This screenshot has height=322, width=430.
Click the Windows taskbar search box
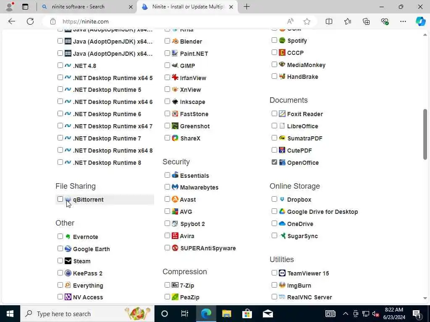coord(87,314)
